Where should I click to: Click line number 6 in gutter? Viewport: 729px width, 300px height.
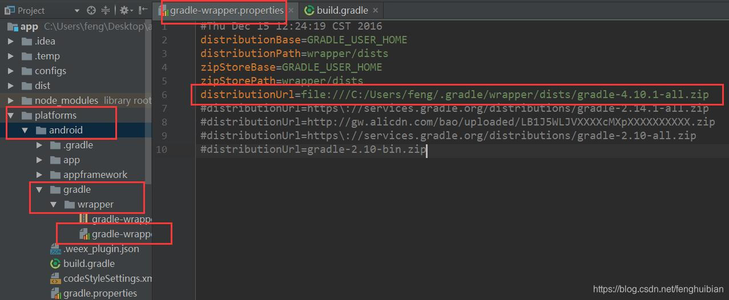point(164,94)
